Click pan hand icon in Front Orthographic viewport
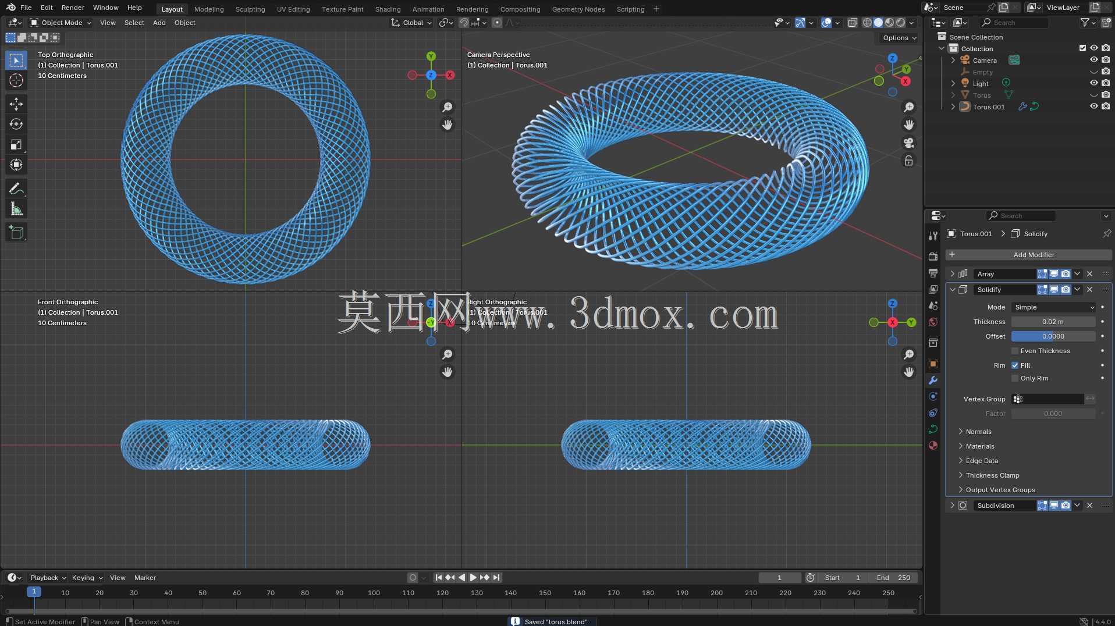Screen dimensions: 1115x626 (x=447, y=372)
